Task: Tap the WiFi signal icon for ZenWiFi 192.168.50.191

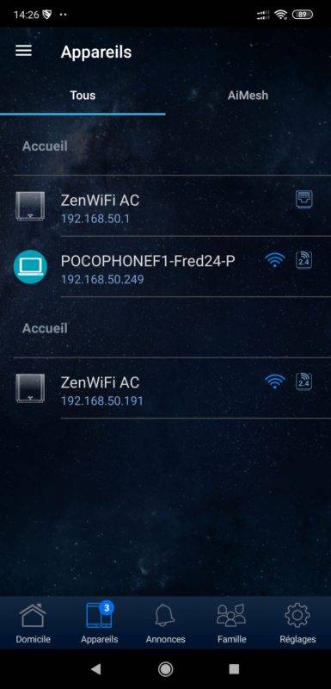Action: (275, 382)
